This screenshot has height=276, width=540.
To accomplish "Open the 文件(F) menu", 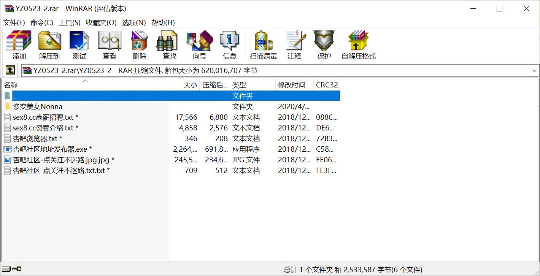I will point(14,22).
